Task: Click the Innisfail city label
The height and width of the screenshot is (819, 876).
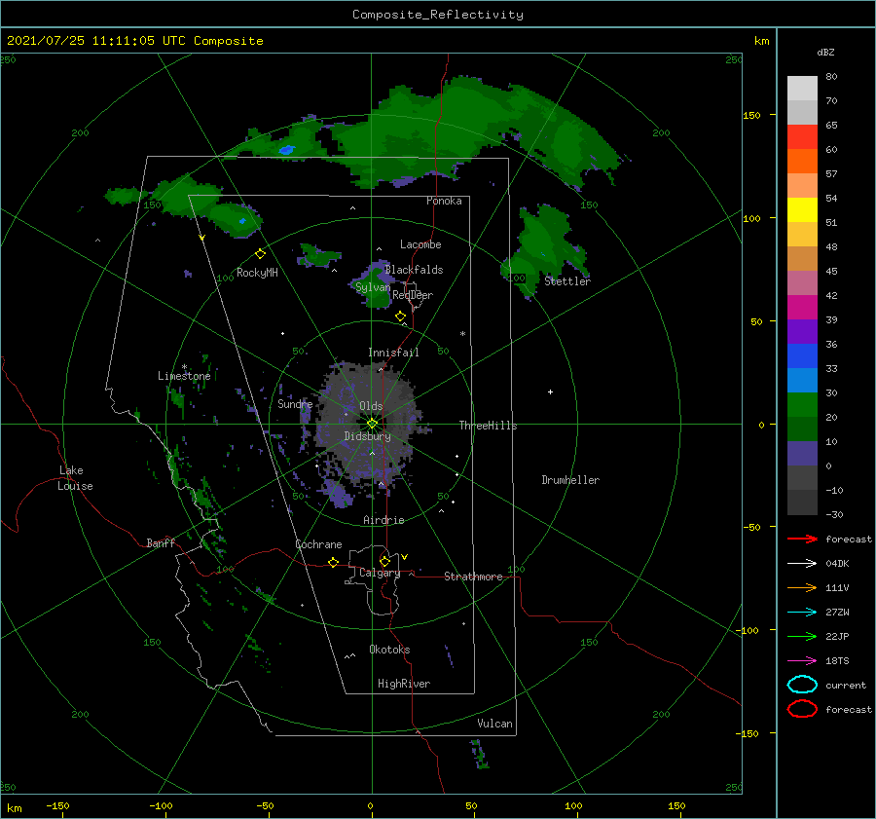Action: [393, 353]
